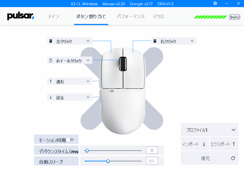Open the ホイールクリック assignment dropdown
This screenshot has width=244, height=171.
click(70, 60)
